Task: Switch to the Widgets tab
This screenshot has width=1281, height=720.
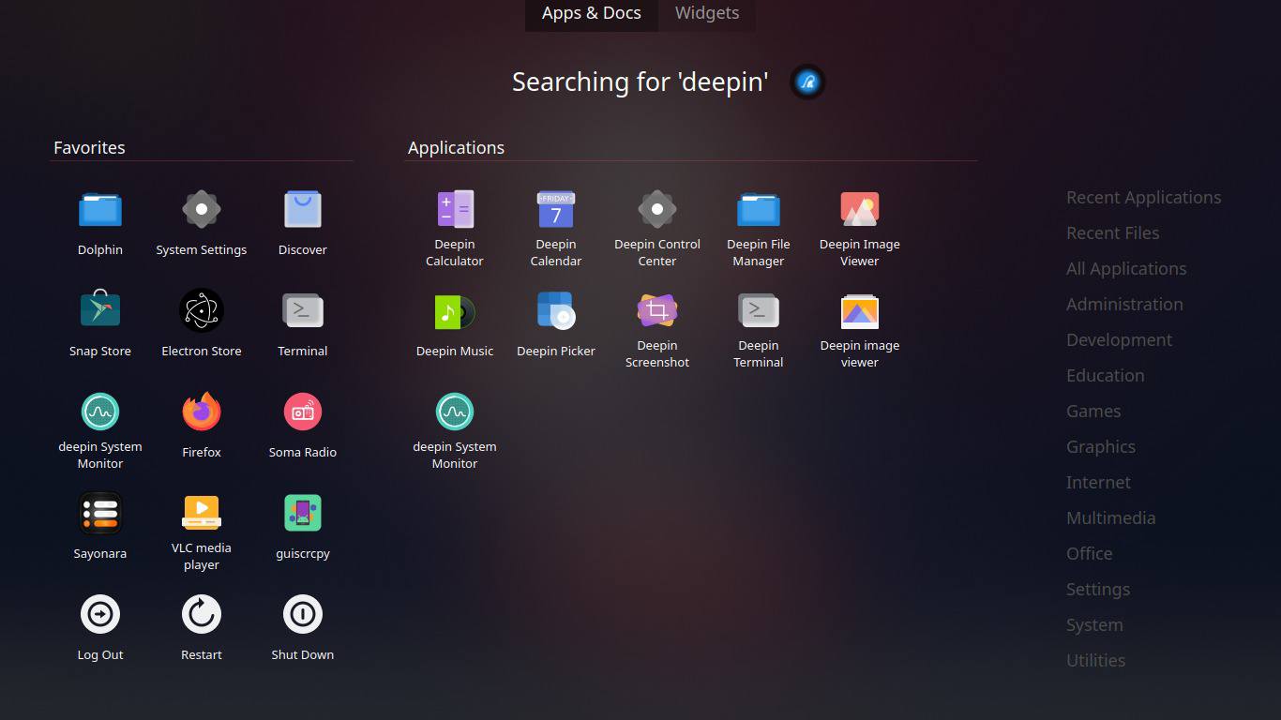Action: pos(707,14)
